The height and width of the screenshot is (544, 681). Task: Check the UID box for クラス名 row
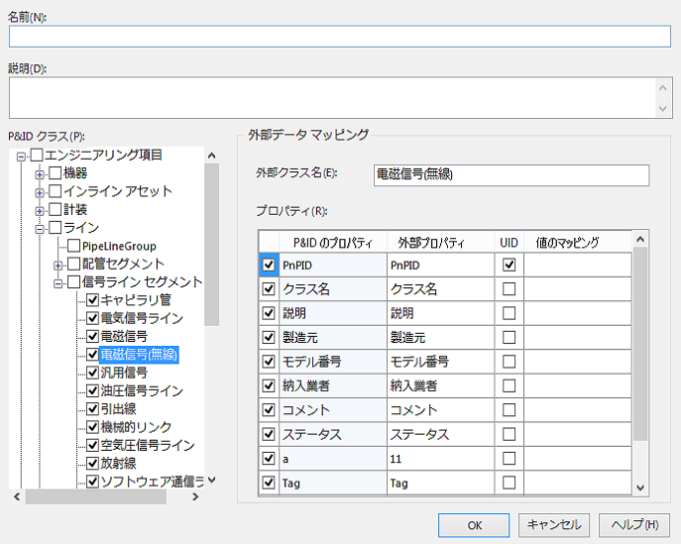(x=509, y=289)
